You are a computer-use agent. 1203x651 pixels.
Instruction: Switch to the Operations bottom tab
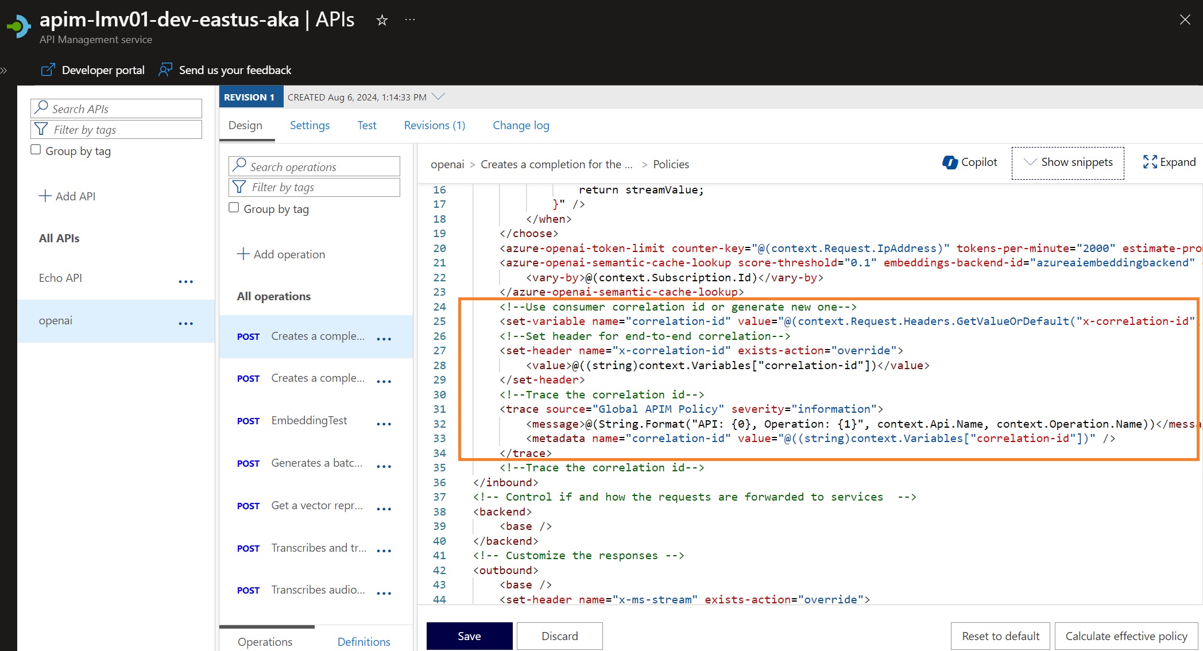click(265, 642)
